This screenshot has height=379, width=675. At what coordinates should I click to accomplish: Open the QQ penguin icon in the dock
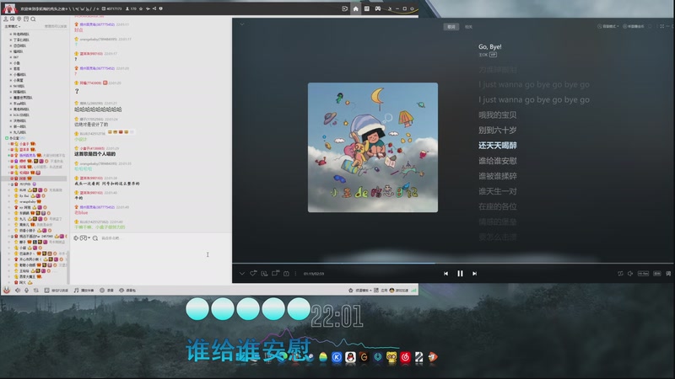pos(350,357)
